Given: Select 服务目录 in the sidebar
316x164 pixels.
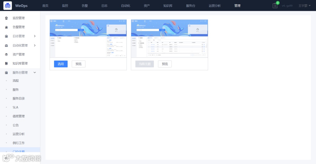Looking at the screenshot, I should [18, 99].
